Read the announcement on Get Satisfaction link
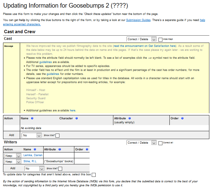This screenshot has height=189, width=213. (144, 46)
